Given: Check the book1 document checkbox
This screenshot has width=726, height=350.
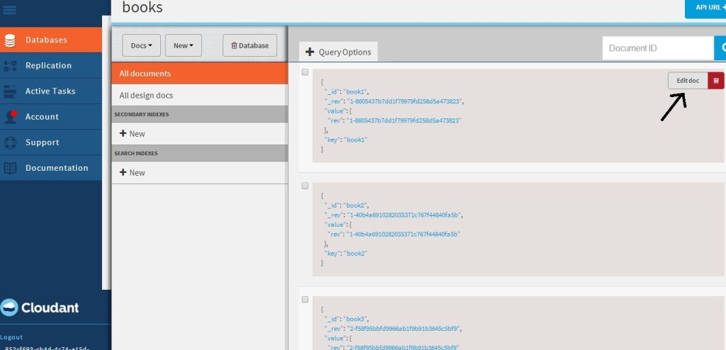Looking at the screenshot, I should click(305, 72).
